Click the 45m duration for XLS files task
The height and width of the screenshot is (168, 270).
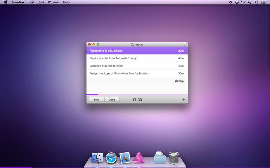[x=181, y=66]
